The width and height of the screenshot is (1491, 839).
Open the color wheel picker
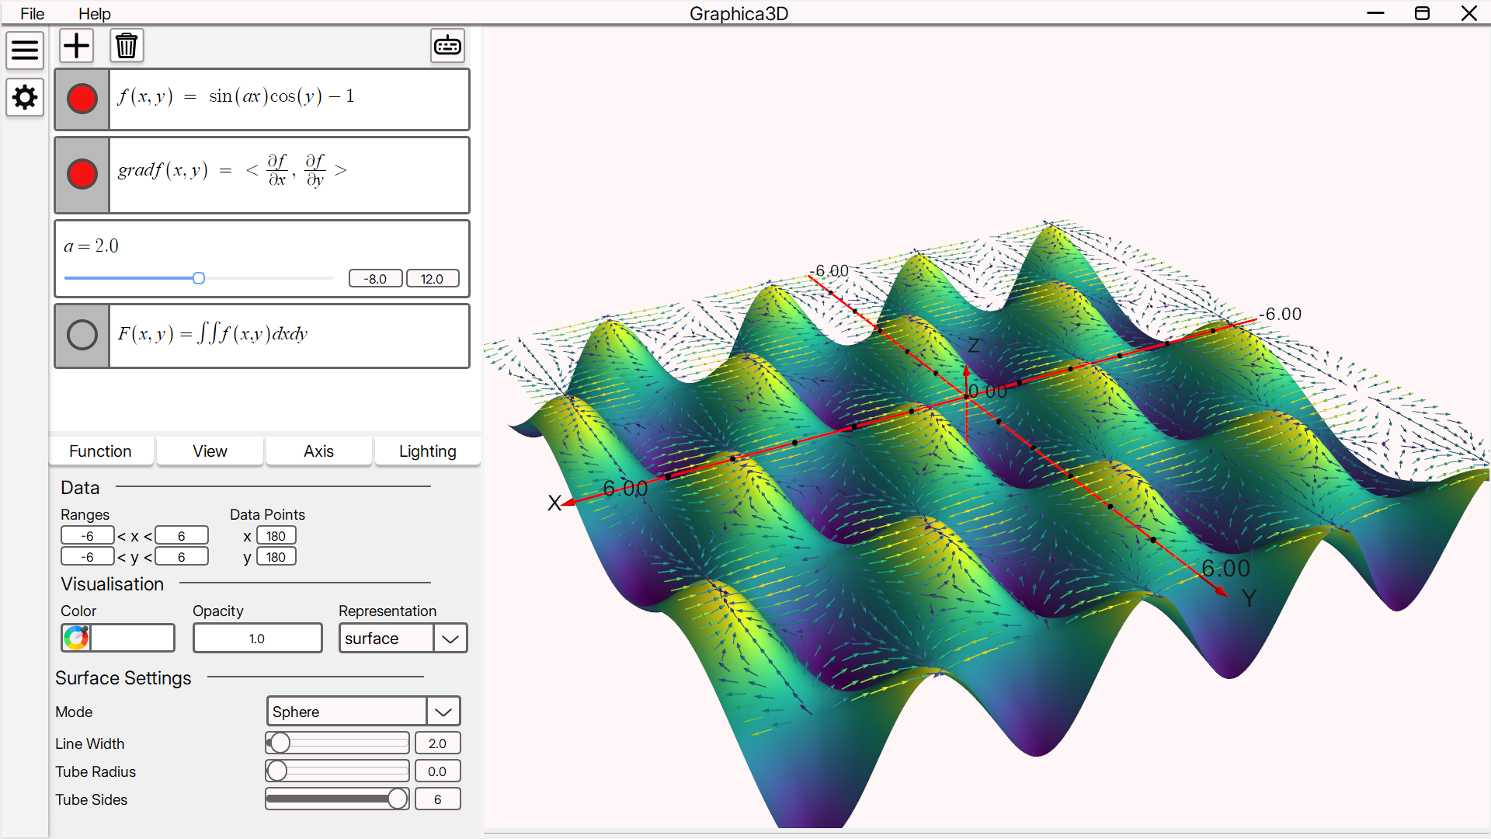[x=76, y=638]
